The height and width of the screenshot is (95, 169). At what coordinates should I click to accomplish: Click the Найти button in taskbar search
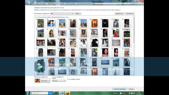tap(50, 93)
